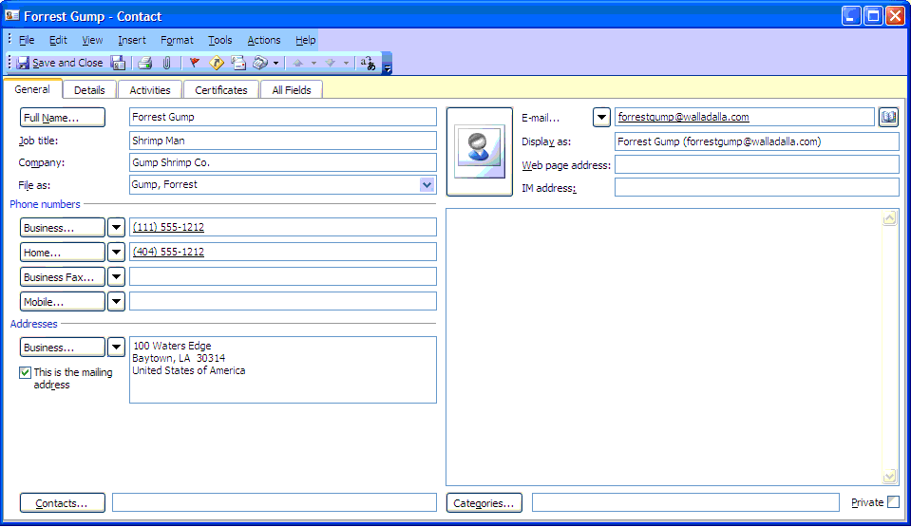The image size is (911, 527).
Task: Click the Next Item down arrow
Action: 330,63
